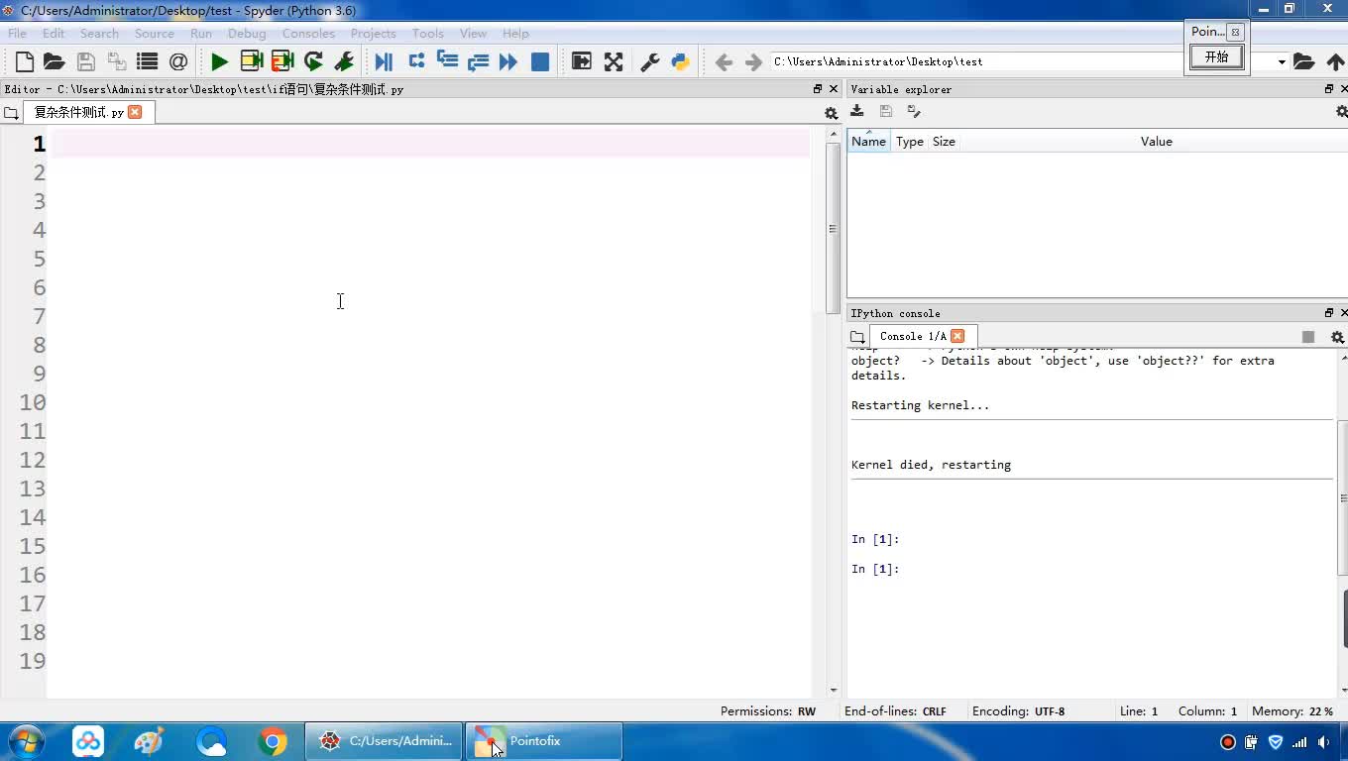Import data in Variable explorer
The image size is (1348, 761).
coord(857,112)
